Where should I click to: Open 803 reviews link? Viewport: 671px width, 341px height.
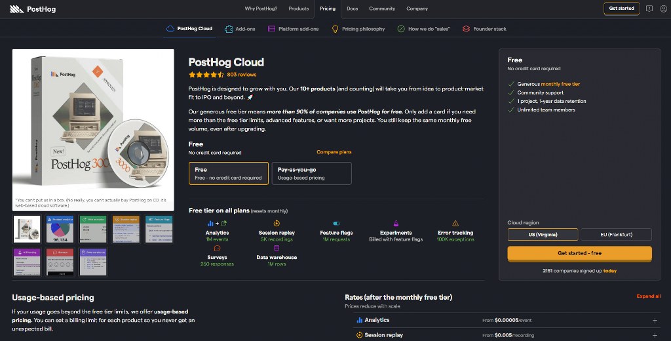242,75
